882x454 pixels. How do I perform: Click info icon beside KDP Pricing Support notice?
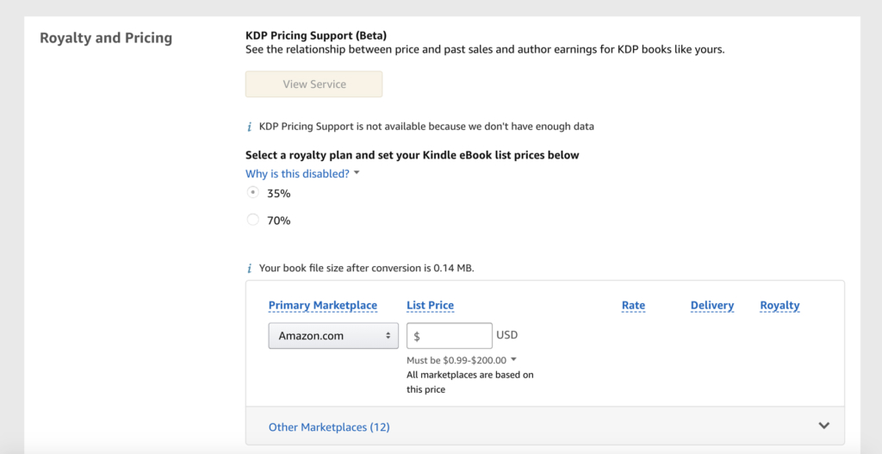(x=250, y=127)
